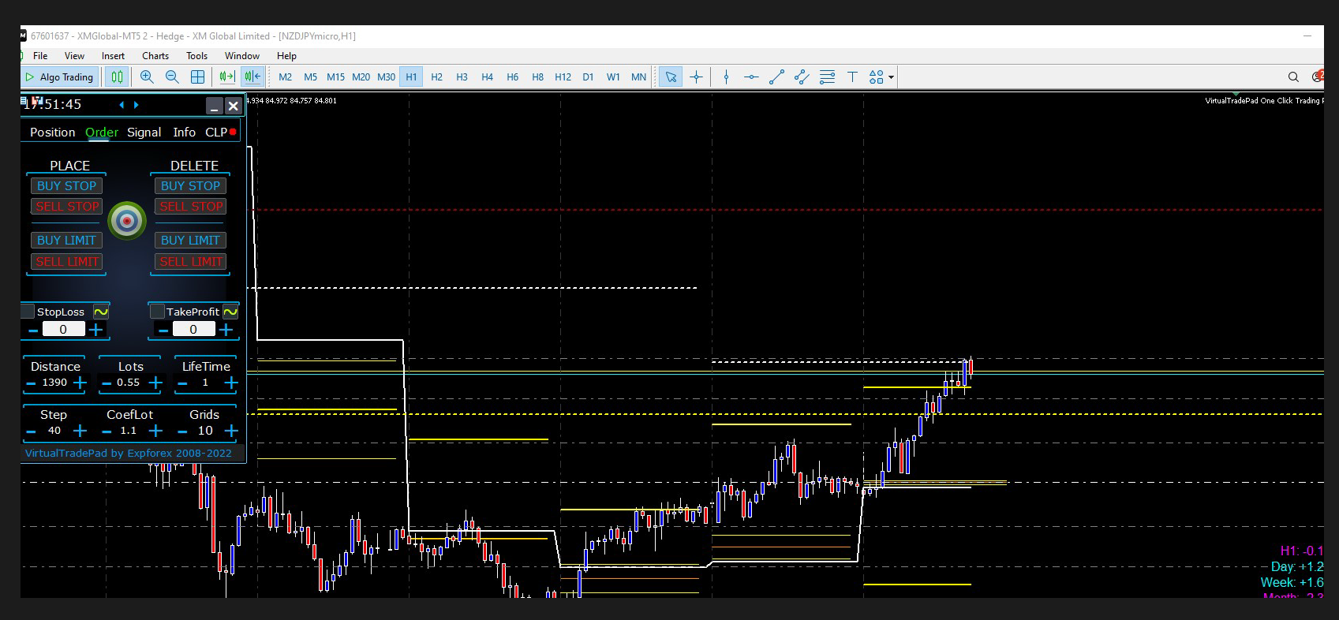Viewport: 1339px width, 620px height.
Task: Toggle the Algo Trading button
Action: coord(60,77)
